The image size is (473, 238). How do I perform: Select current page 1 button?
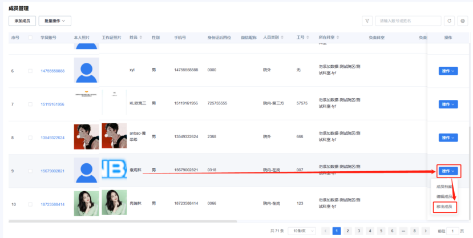pyautogui.click(x=336, y=231)
